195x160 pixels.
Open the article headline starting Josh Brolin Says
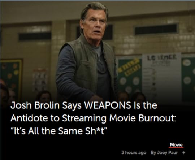point(93,118)
